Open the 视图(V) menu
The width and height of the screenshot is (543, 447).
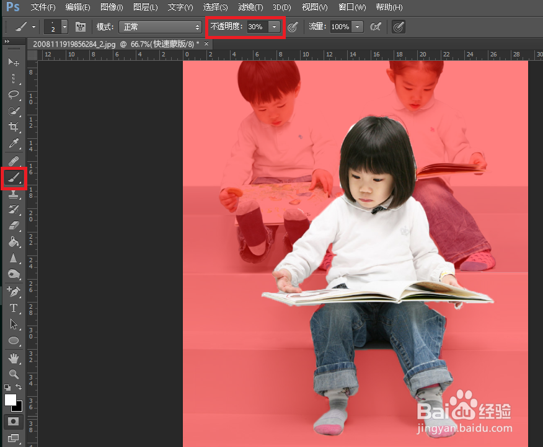coord(314,7)
